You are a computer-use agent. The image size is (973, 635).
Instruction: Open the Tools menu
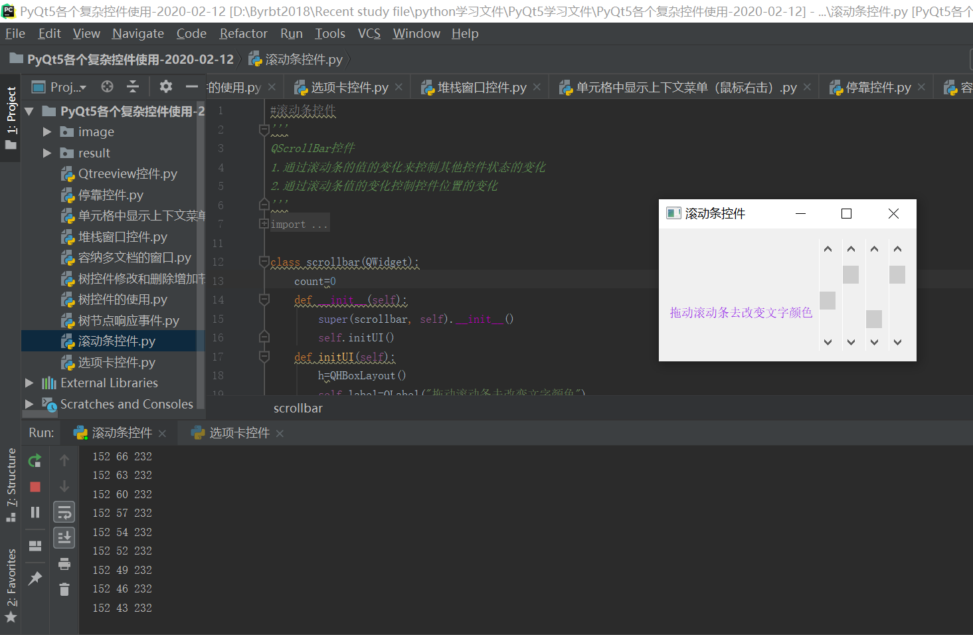[x=330, y=33]
